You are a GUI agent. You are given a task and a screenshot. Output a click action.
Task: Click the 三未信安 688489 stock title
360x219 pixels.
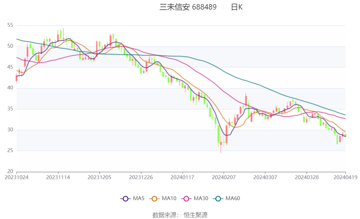click(x=188, y=7)
